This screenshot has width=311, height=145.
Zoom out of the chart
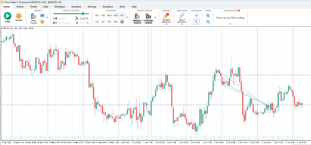[208, 22]
